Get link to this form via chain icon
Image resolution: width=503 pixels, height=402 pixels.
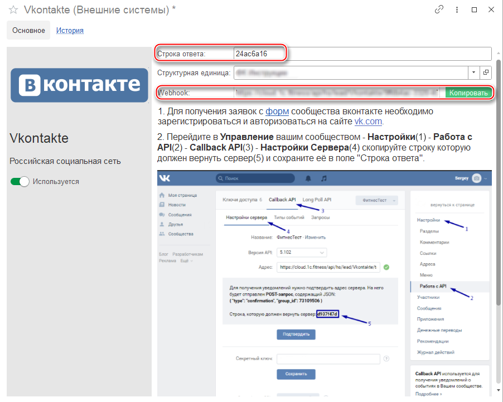pyautogui.click(x=439, y=9)
